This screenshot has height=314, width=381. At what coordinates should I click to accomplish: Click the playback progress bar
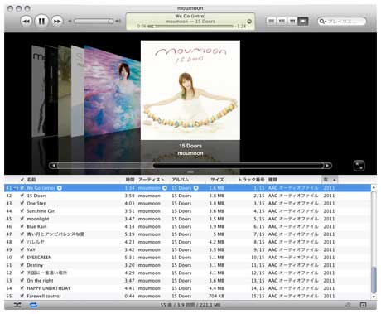click(190, 27)
